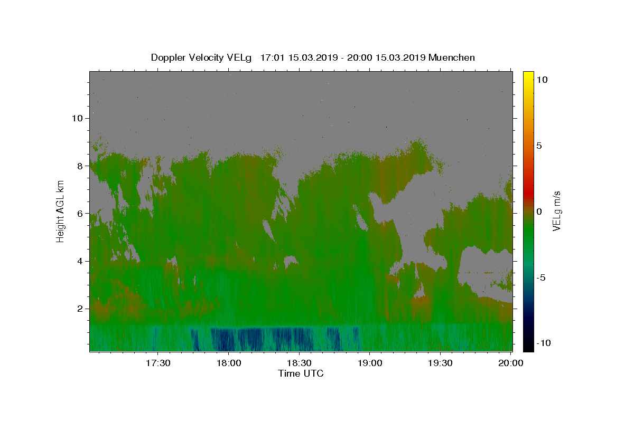Click the end time '20:00 15.03.2019' in the title
Viewport: 634px width, 422px height.
point(386,57)
